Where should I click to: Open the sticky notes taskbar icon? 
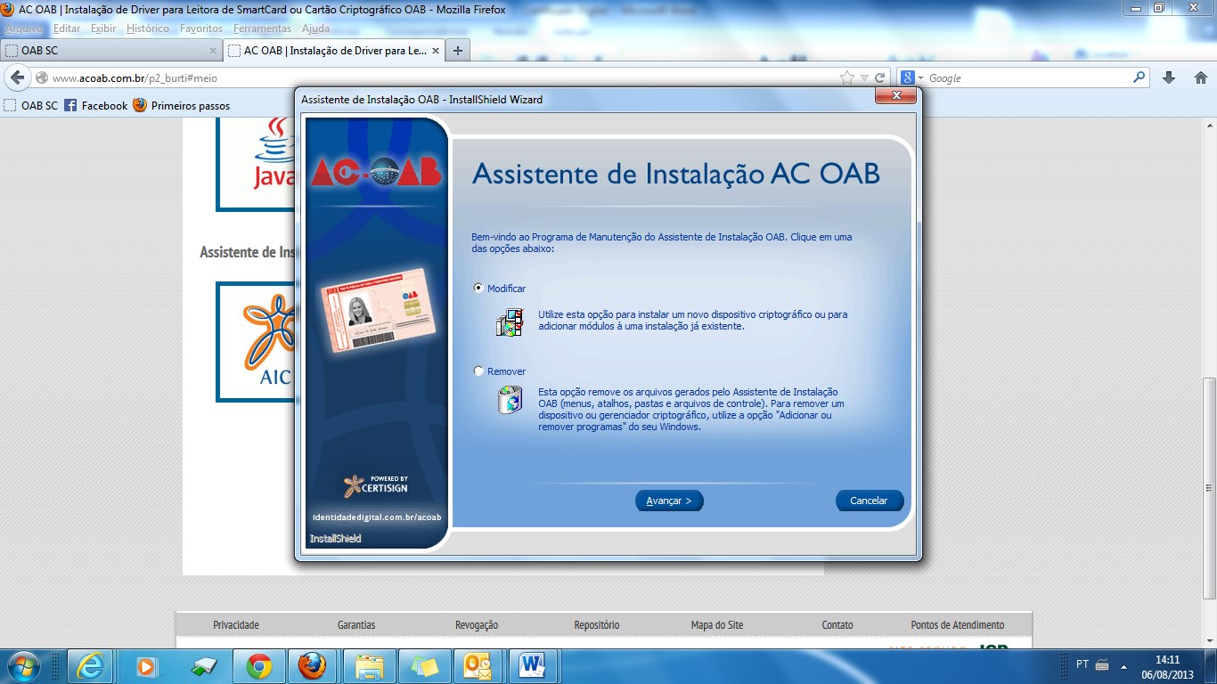(x=424, y=665)
